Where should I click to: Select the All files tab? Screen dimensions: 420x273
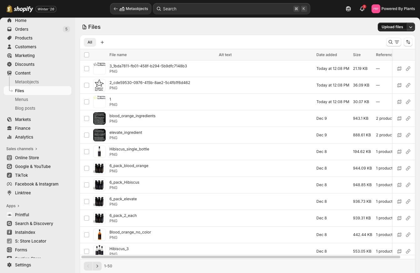[90, 42]
